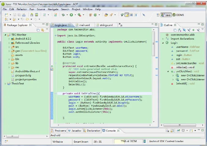This screenshot has width=207, height=146.
Task: Click the heap status memory bar
Action: (x=128, y=141)
